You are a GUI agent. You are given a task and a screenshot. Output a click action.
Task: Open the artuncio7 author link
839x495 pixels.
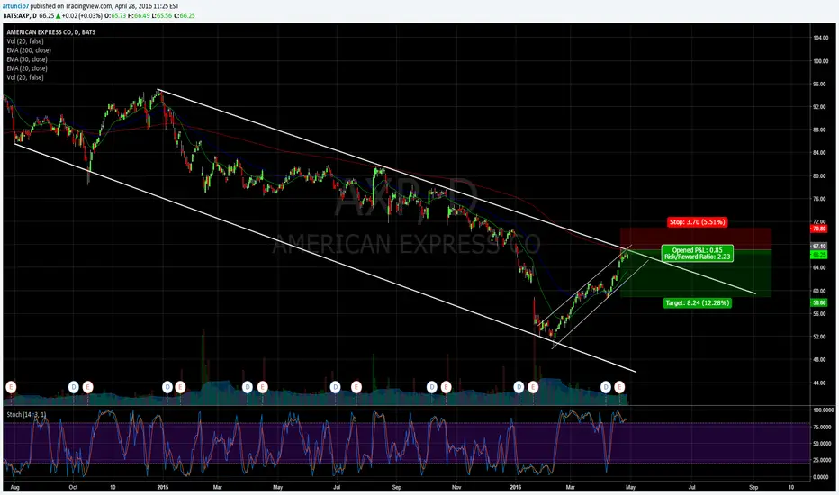[16, 6]
